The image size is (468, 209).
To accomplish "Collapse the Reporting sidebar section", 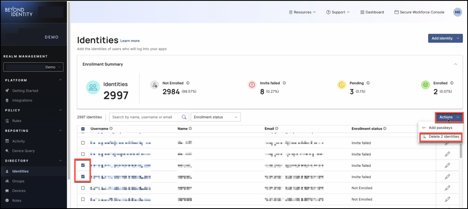I will tap(60, 131).
